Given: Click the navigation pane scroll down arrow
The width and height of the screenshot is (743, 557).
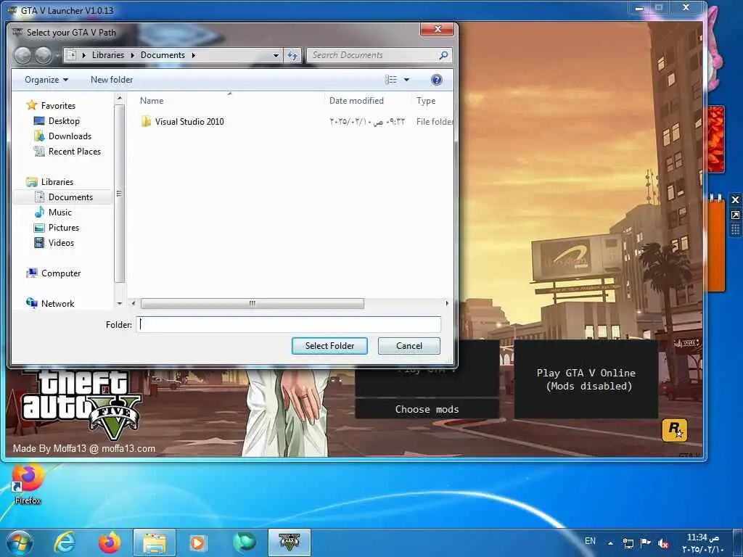Looking at the screenshot, I should click(120, 303).
